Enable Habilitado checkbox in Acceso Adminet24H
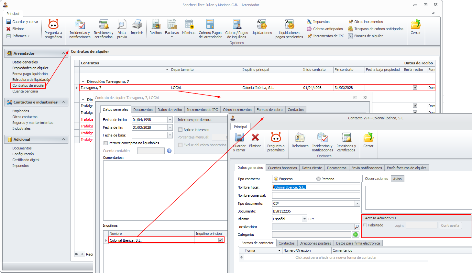Image resolution: width=472 pixels, height=273 pixels. click(365, 225)
